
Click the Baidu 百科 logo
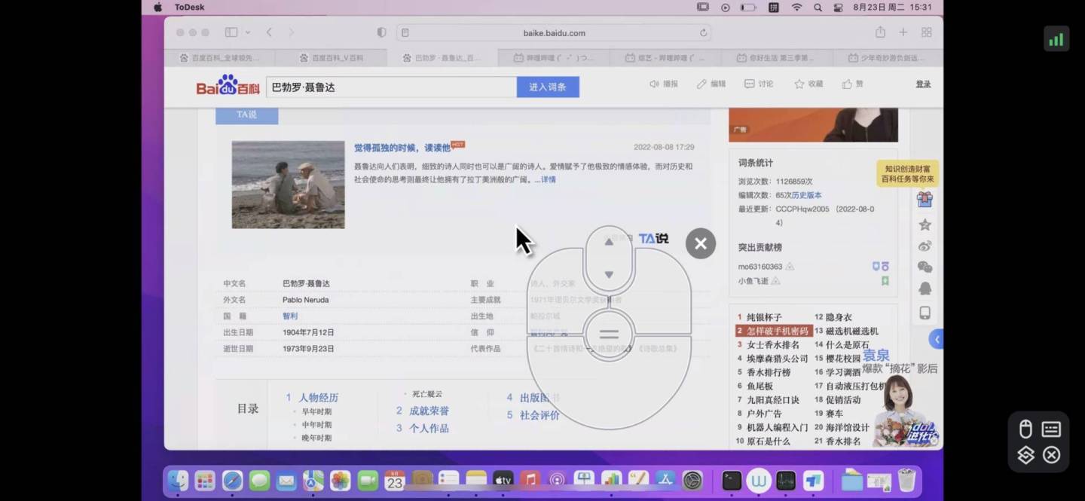[228, 85]
